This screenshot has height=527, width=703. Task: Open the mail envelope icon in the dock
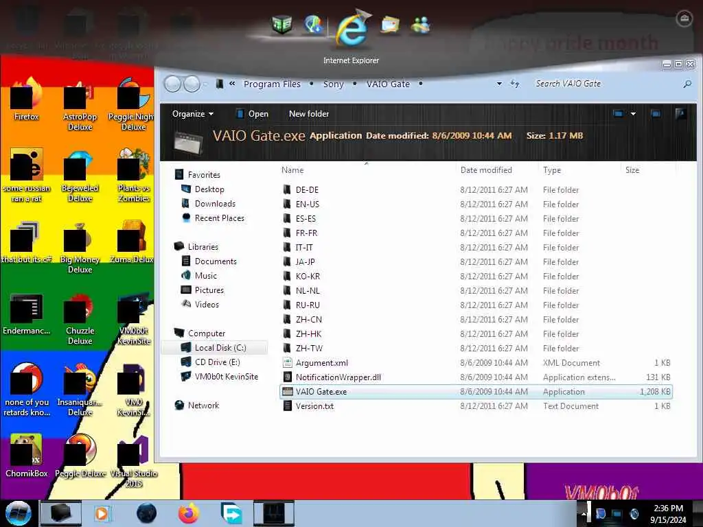click(x=390, y=25)
